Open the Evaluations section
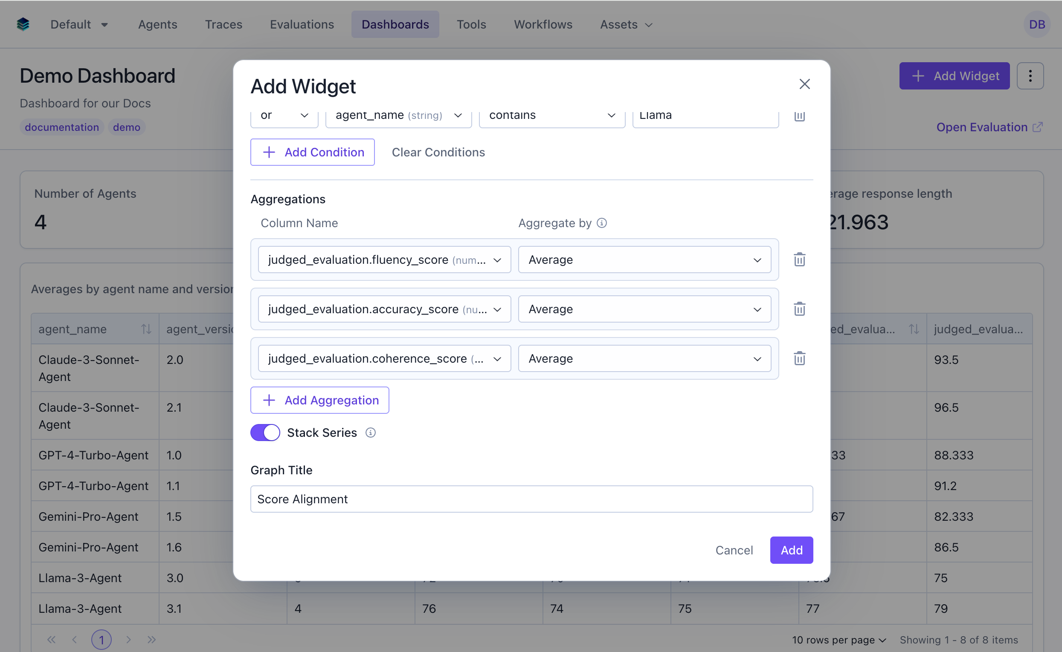 (x=302, y=24)
